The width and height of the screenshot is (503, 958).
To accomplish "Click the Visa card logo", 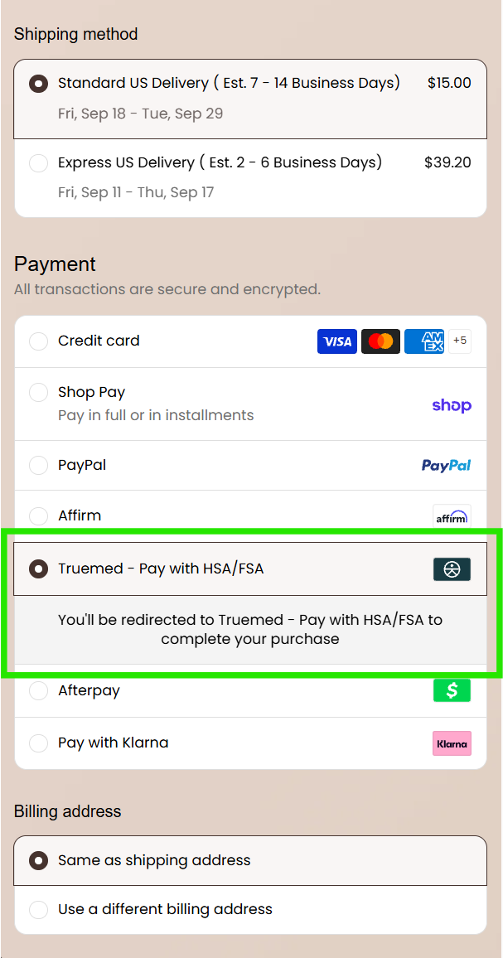I will [x=336, y=341].
